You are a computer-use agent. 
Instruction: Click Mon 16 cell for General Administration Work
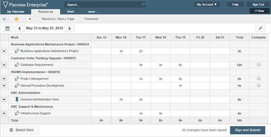121,100
